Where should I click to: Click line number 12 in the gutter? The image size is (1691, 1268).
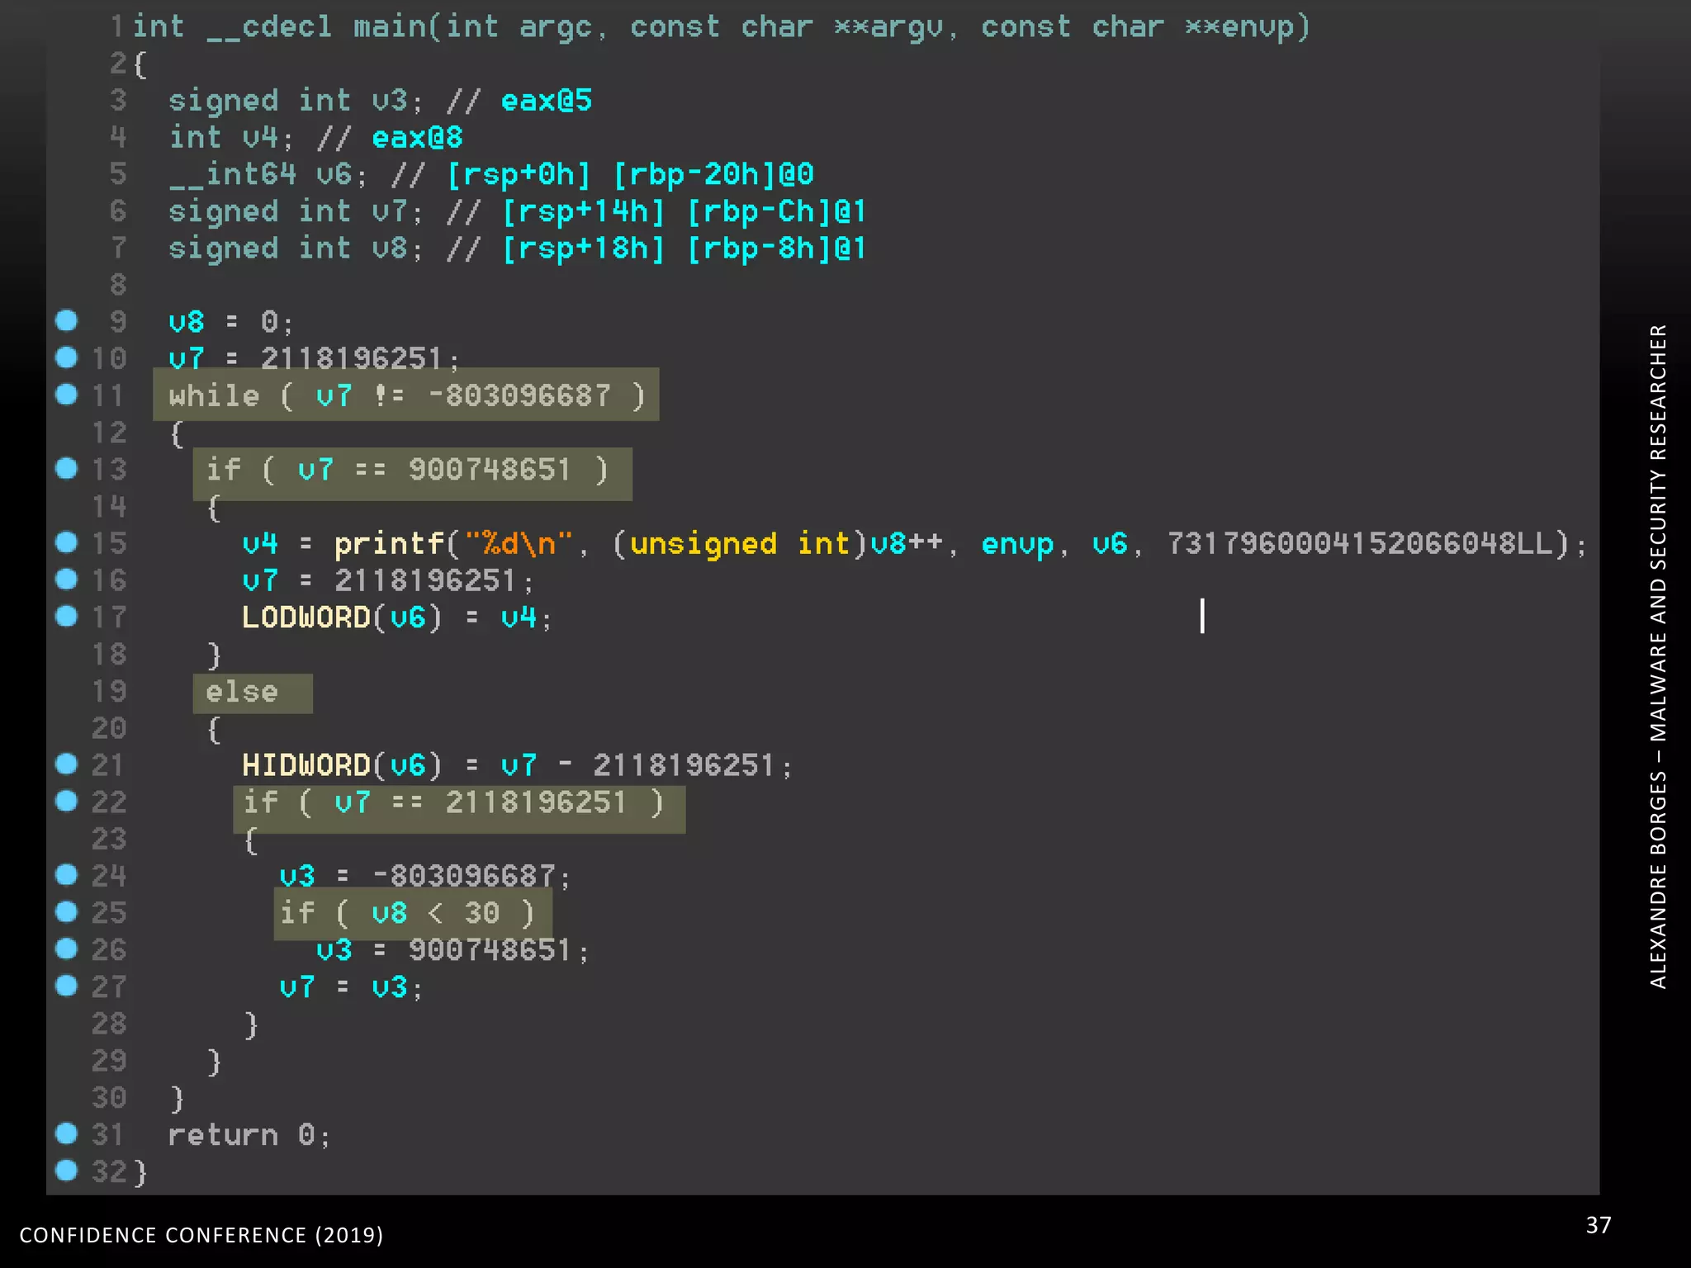pyautogui.click(x=110, y=432)
